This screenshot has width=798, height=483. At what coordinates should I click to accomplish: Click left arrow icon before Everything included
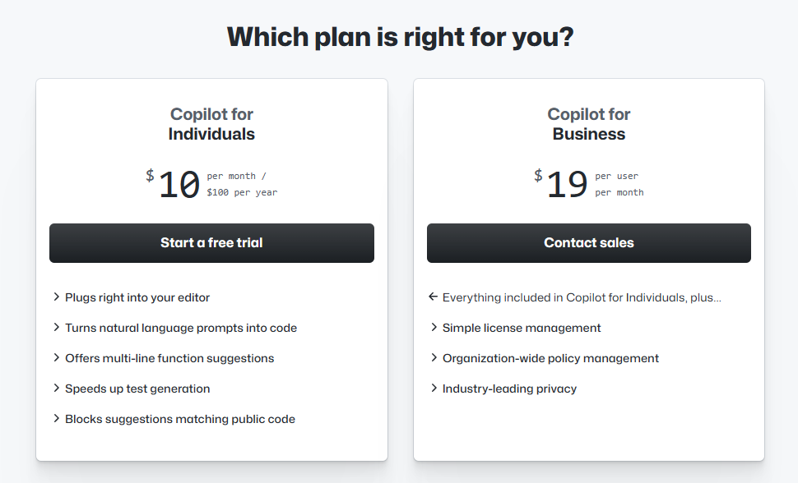point(434,297)
